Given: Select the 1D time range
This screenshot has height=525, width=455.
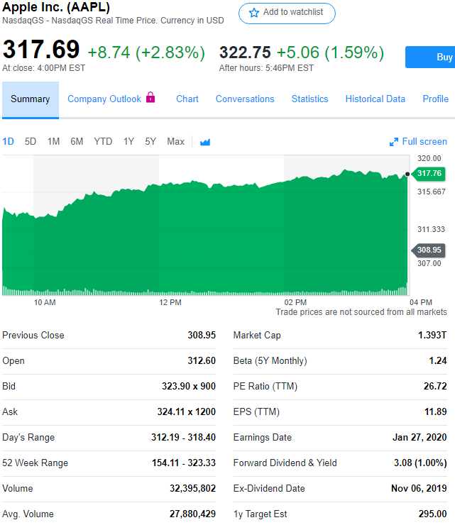Looking at the screenshot, I should tap(9, 141).
